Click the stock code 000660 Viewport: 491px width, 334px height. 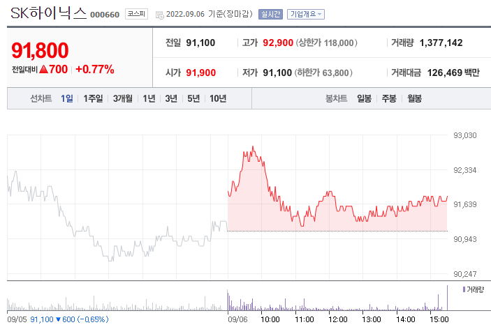pyautogui.click(x=105, y=15)
